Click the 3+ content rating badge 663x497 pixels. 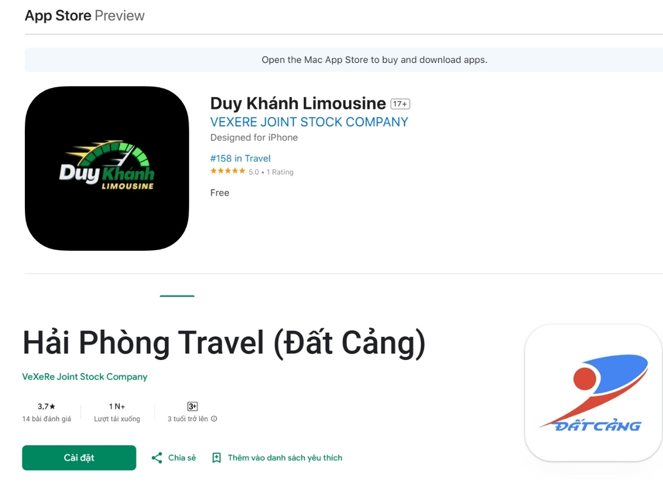click(x=192, y=406)
